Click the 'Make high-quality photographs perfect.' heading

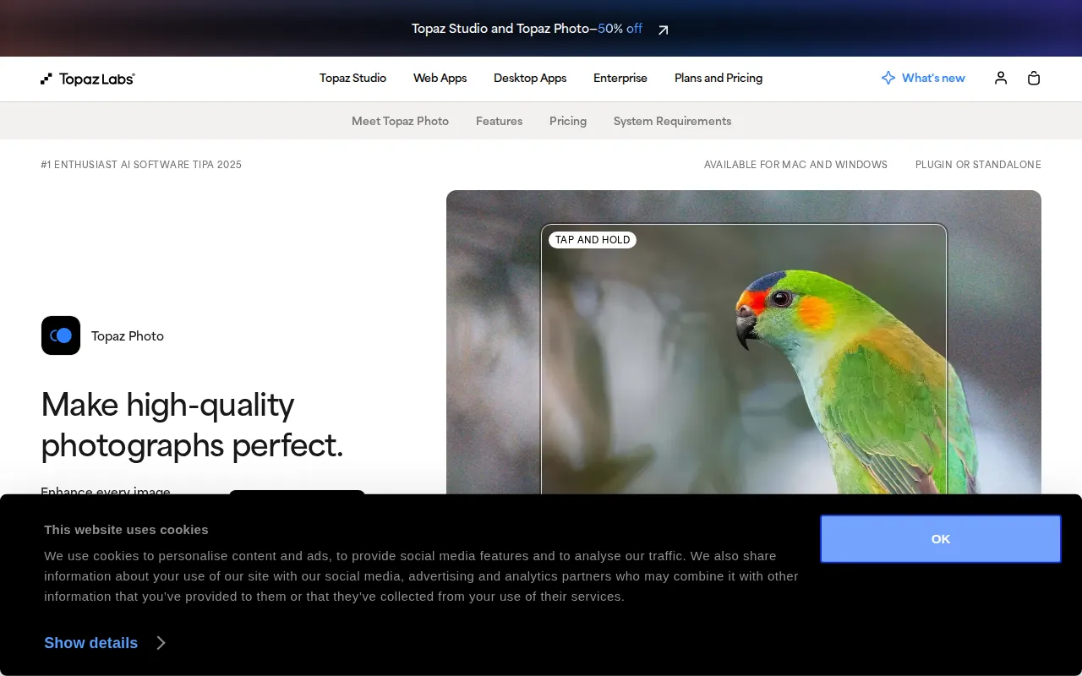[x=193, y=425]
